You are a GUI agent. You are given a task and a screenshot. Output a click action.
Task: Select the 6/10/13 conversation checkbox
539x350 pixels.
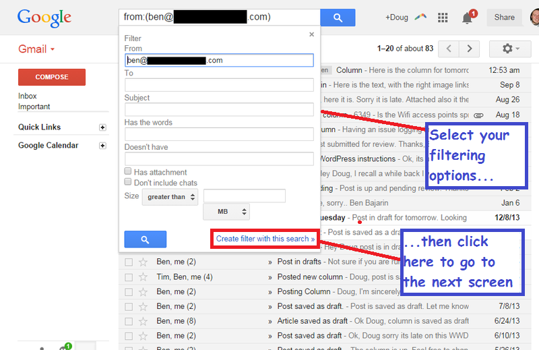pos(129,337)
